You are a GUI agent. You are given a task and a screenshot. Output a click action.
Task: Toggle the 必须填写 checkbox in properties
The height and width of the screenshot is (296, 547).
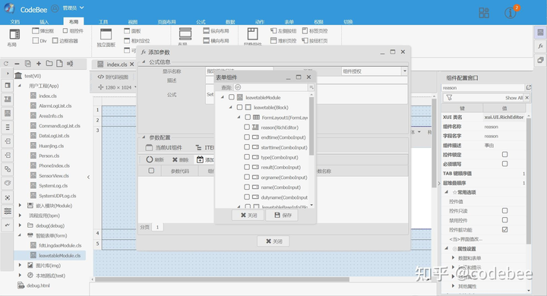pyautogui.click(x=504, y=164)
